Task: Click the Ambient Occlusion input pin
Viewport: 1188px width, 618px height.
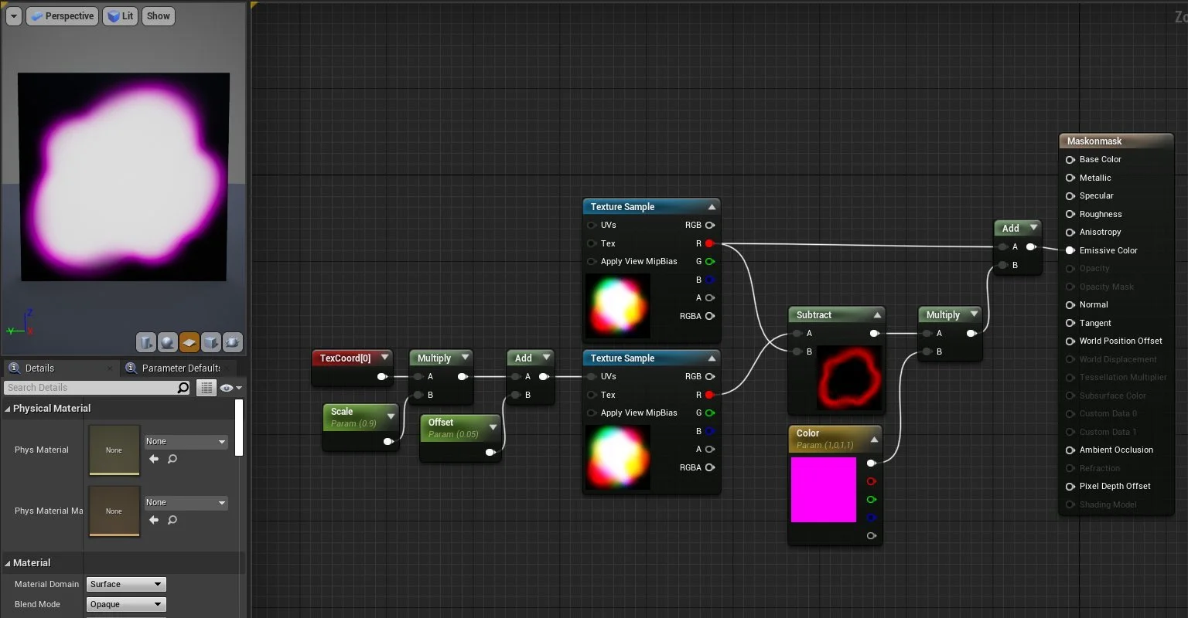Action: [1070, 450]
